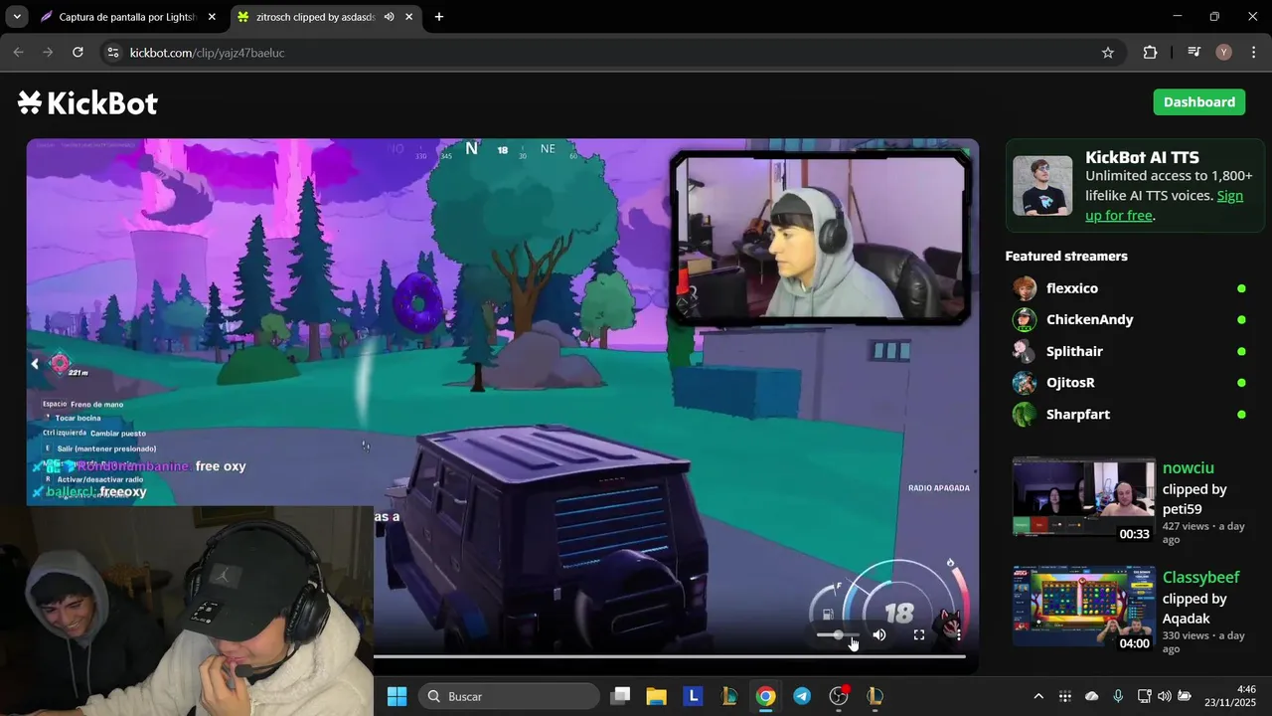Open the Classybeef clip title link
The image size is (1272, 716).
tap(1201, 578)
